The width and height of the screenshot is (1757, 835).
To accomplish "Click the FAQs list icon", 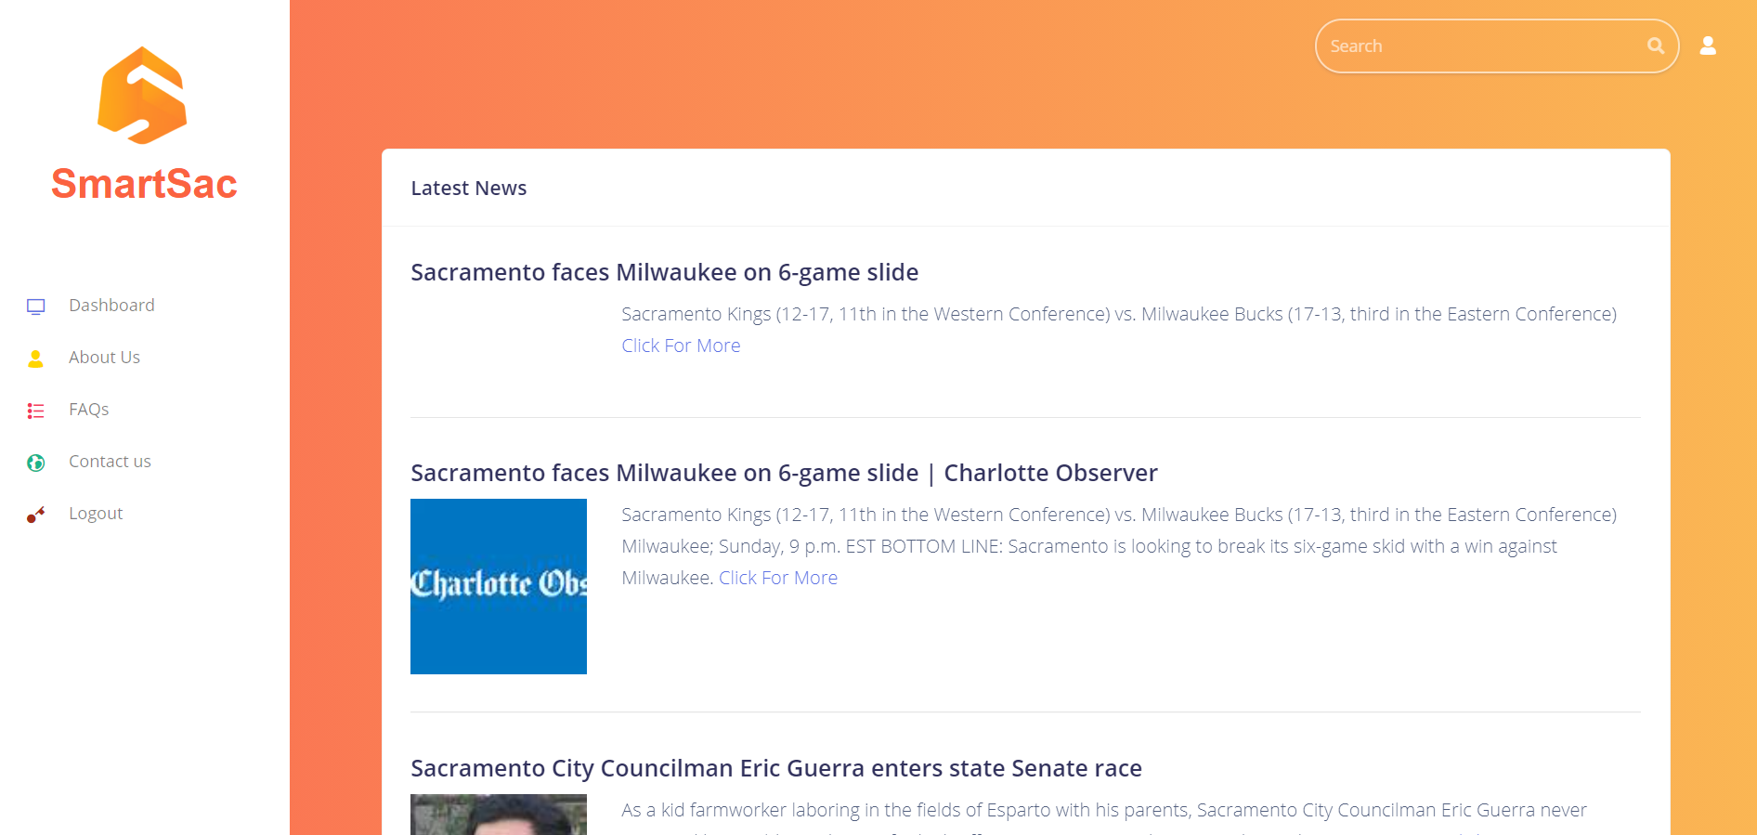I will coord(36,411).
